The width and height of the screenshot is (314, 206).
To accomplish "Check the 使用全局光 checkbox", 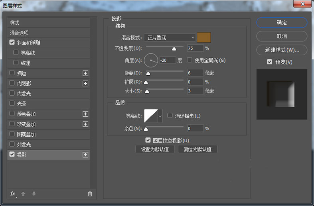I will 190,60.
